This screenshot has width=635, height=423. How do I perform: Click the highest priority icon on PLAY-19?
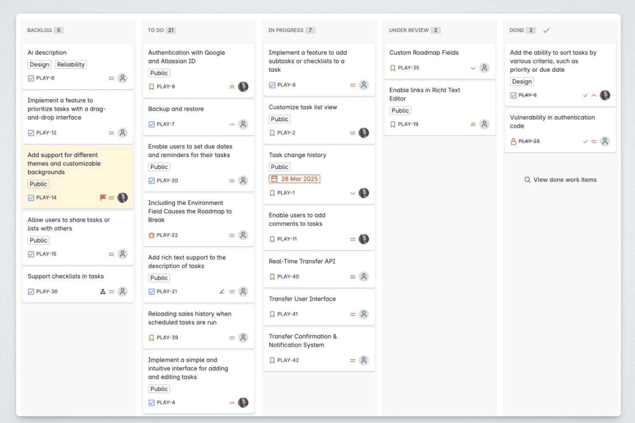coord(473,124)
